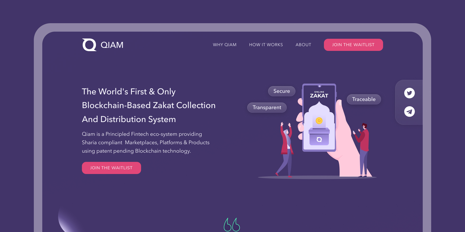
Task: Select the Secure tag pill
Action: click(x=282, y=91)
